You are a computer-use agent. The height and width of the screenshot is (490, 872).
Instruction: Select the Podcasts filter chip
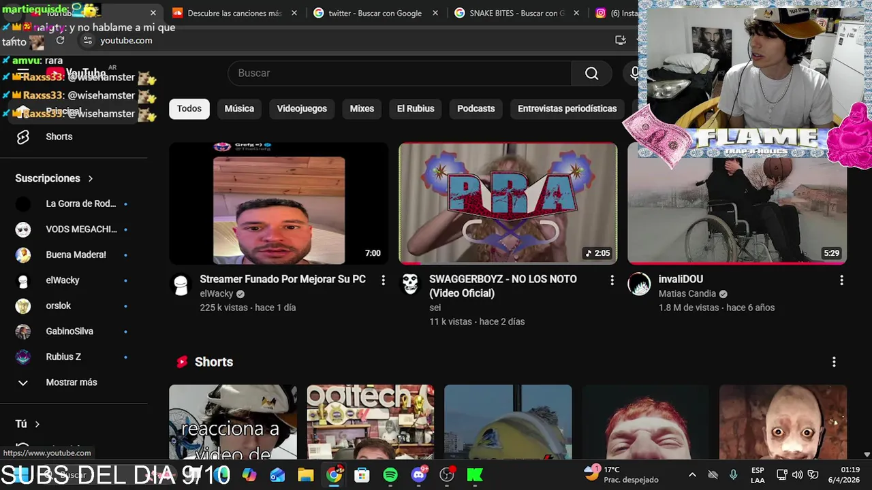(x=476, y=109)
